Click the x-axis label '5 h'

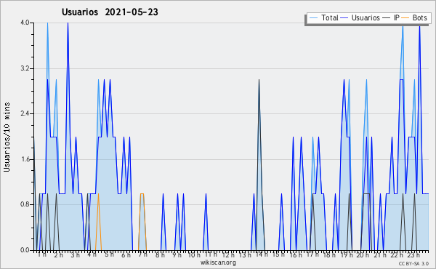click(109, 254)
